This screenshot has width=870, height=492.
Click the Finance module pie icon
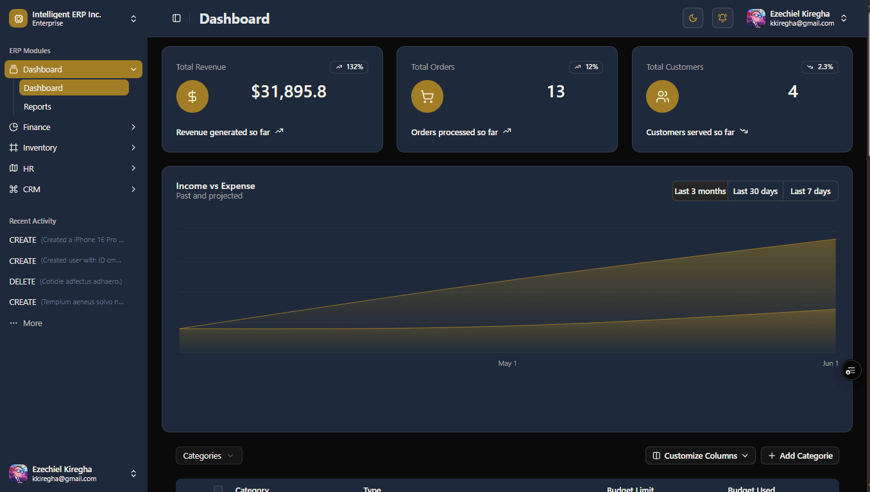click(13, 127)
